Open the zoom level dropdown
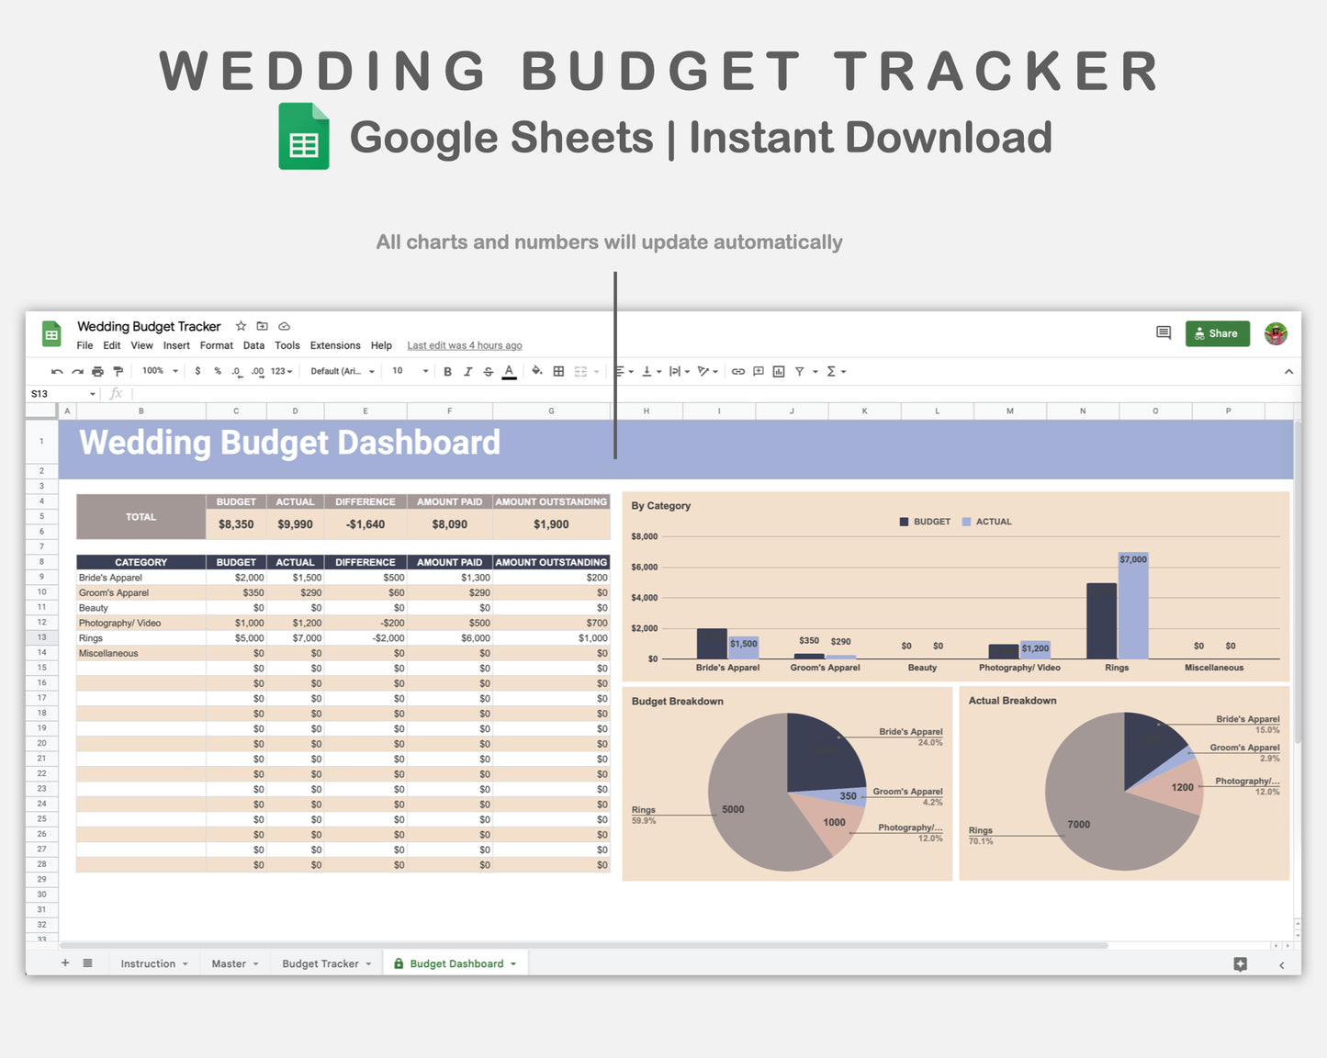Image resolution: width=1327 pixels, height=1058 pixels. tap(158, 371)
